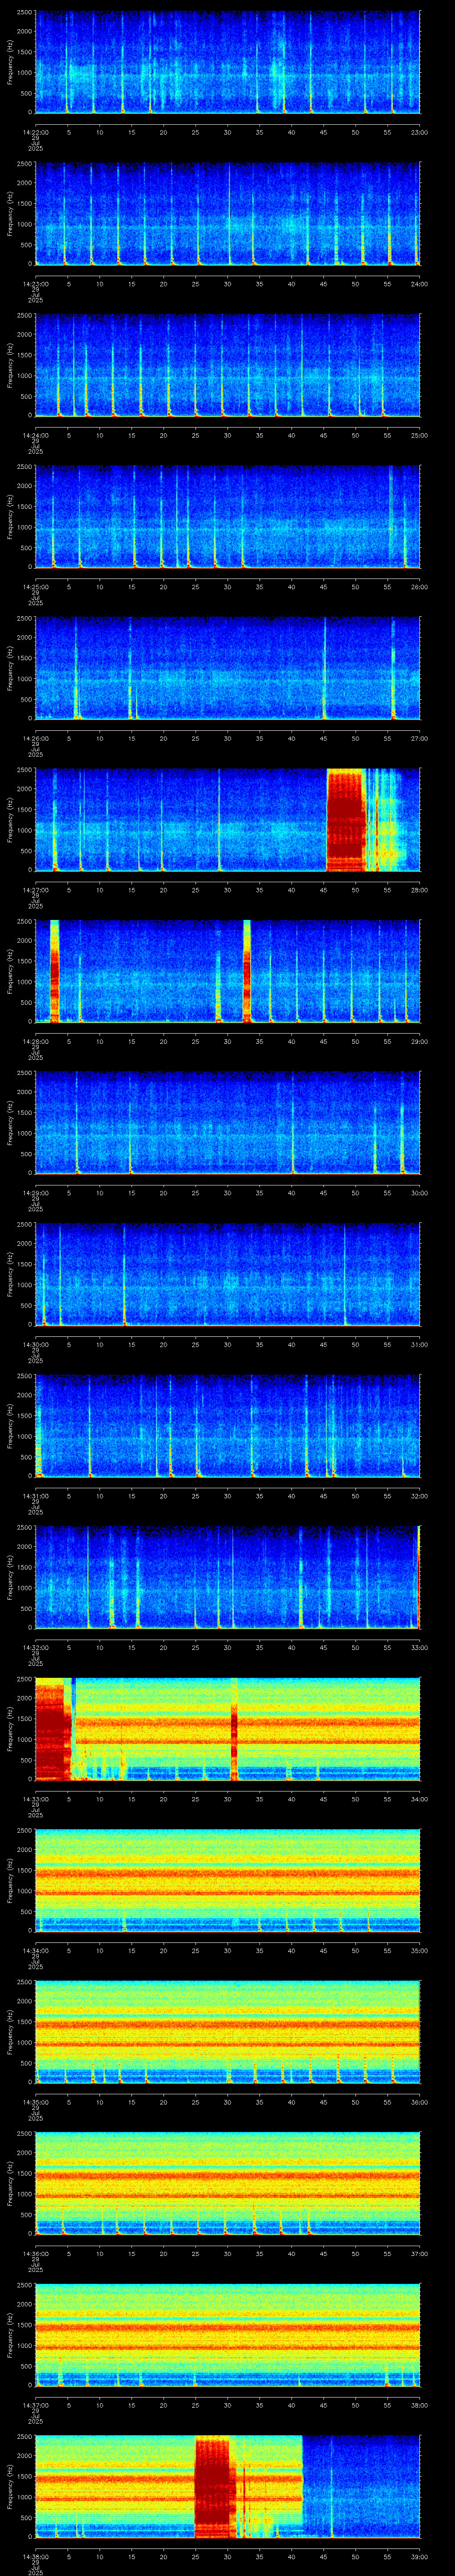
Task: Select the 14:25:00 start time label
Action: (x=35, y=587)
